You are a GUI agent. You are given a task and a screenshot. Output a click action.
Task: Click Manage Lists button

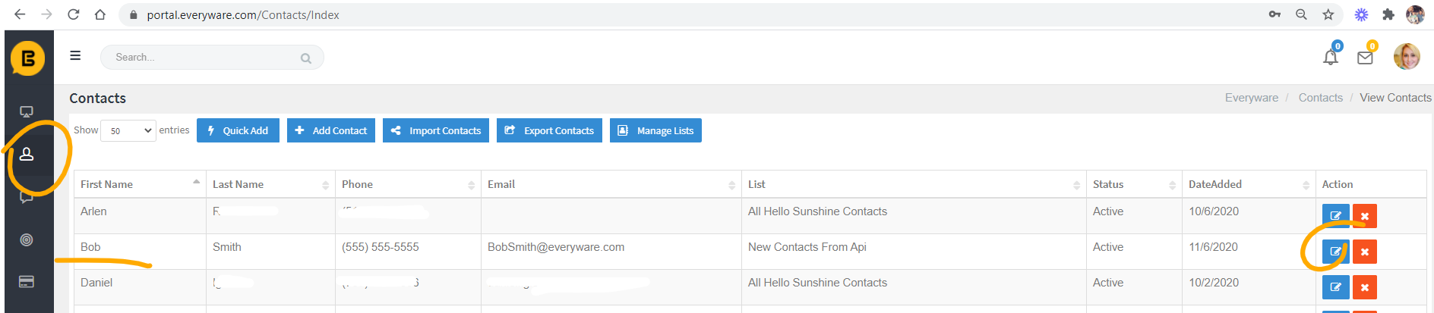[x=655, y=130]
